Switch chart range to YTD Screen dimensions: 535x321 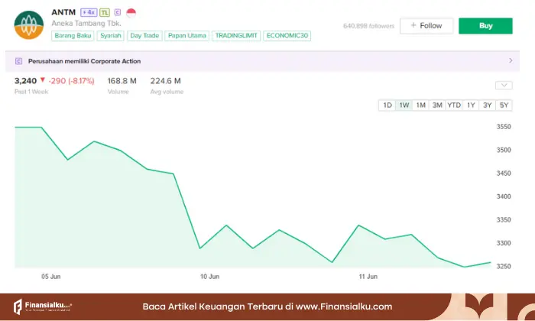pyautogui.click(x=454, y=105)
